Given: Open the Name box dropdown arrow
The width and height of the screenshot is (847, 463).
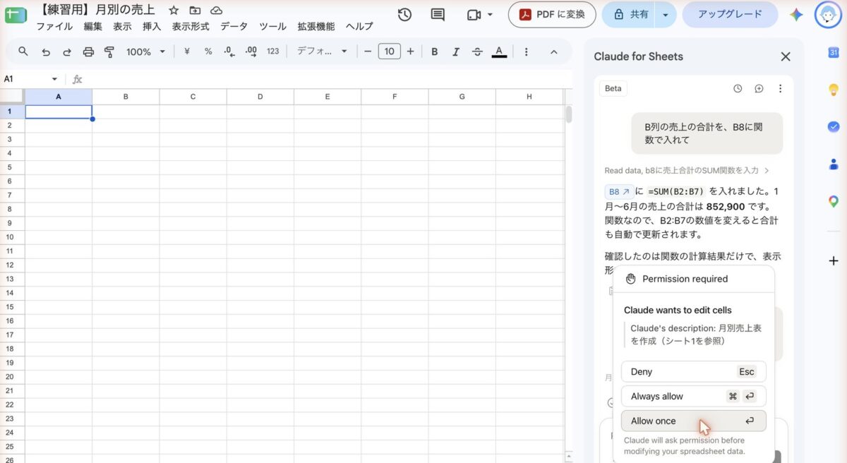Looking at the screenshot, I should pyautogui.click(x=54, y=79).
